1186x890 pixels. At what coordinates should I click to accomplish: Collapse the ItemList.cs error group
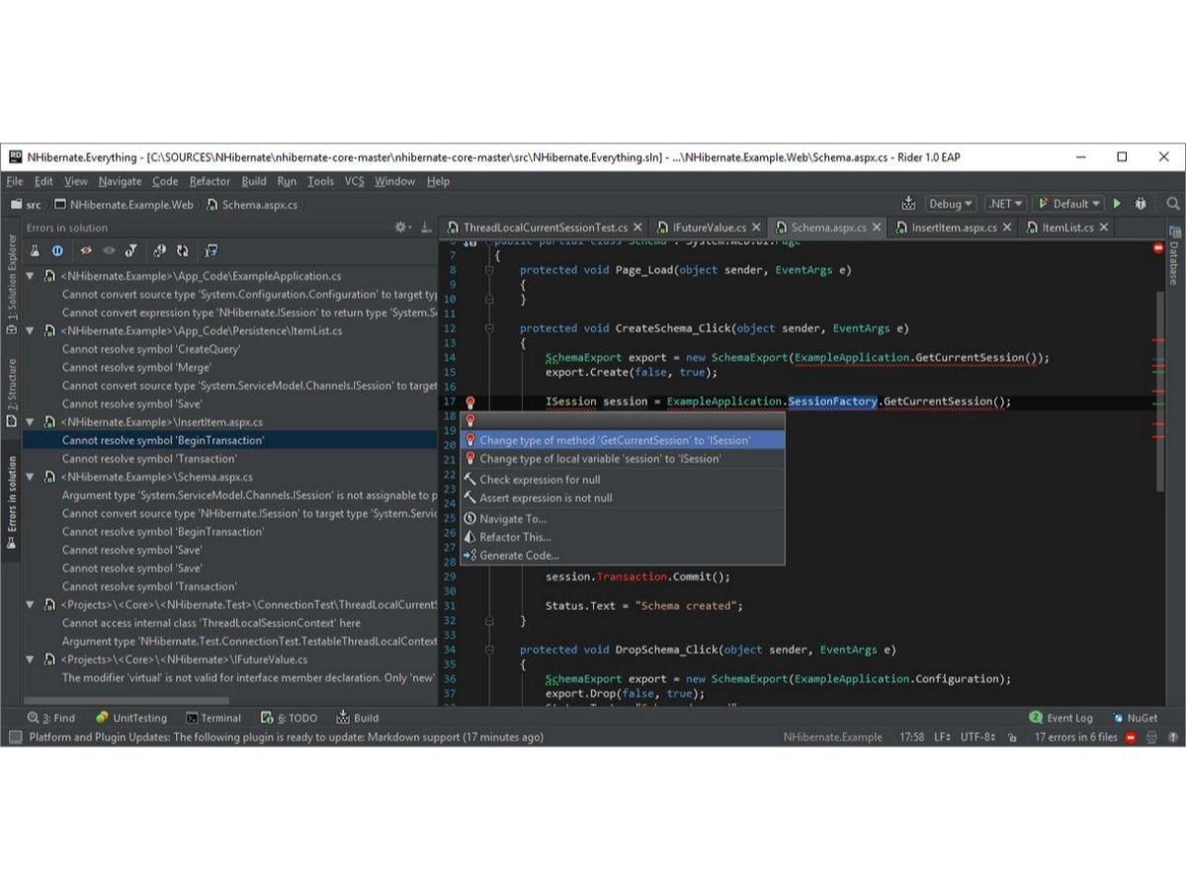[30, 330]
